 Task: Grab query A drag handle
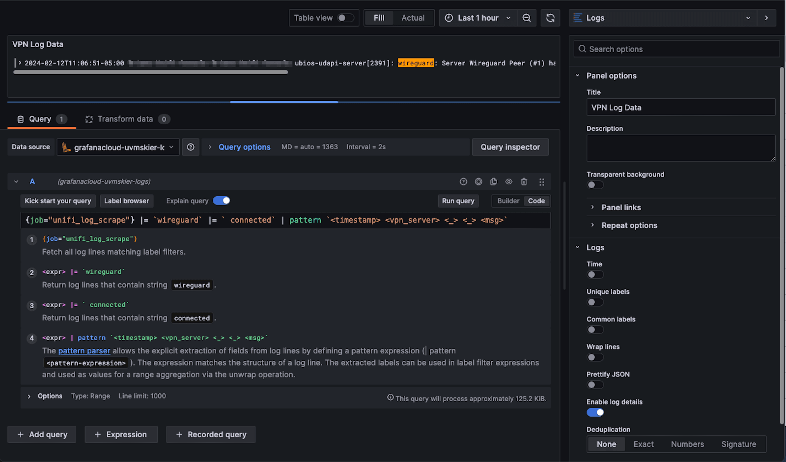pos(542,182)
